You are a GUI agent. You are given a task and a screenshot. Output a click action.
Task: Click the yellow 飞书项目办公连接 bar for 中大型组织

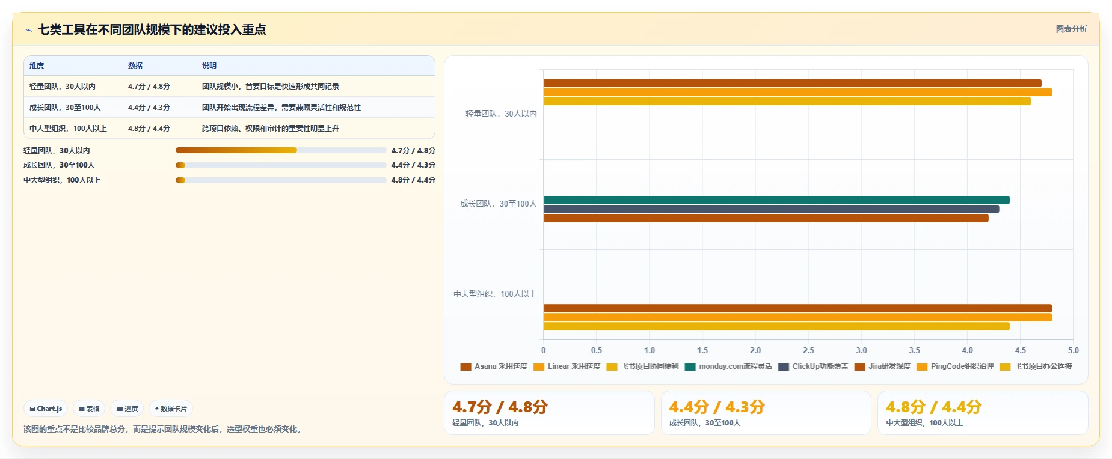pyautogui.click(x=776, y=326)
